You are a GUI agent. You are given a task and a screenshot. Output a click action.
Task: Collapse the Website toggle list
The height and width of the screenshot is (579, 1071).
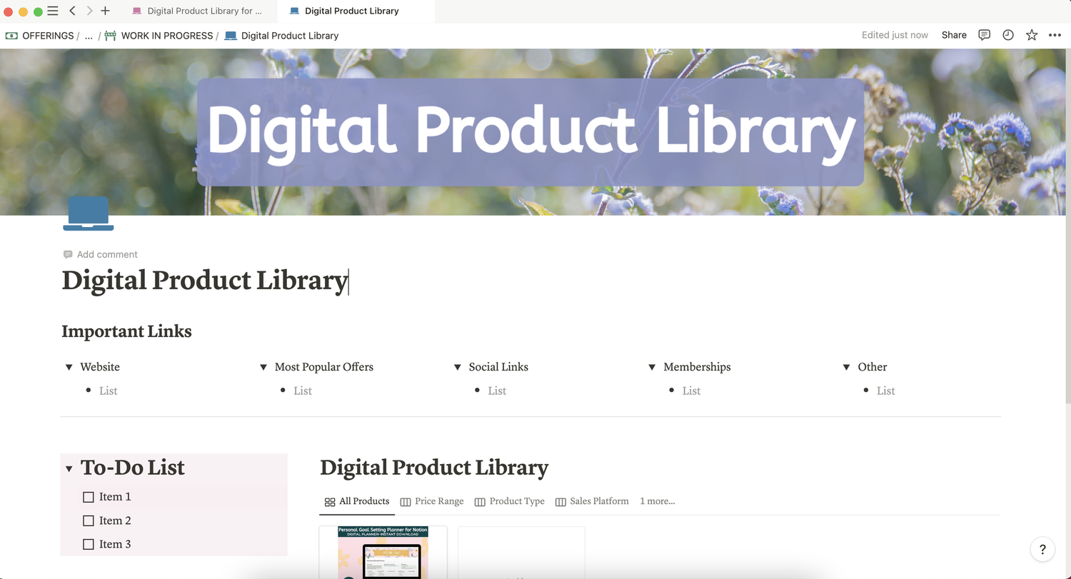(69, 367)
